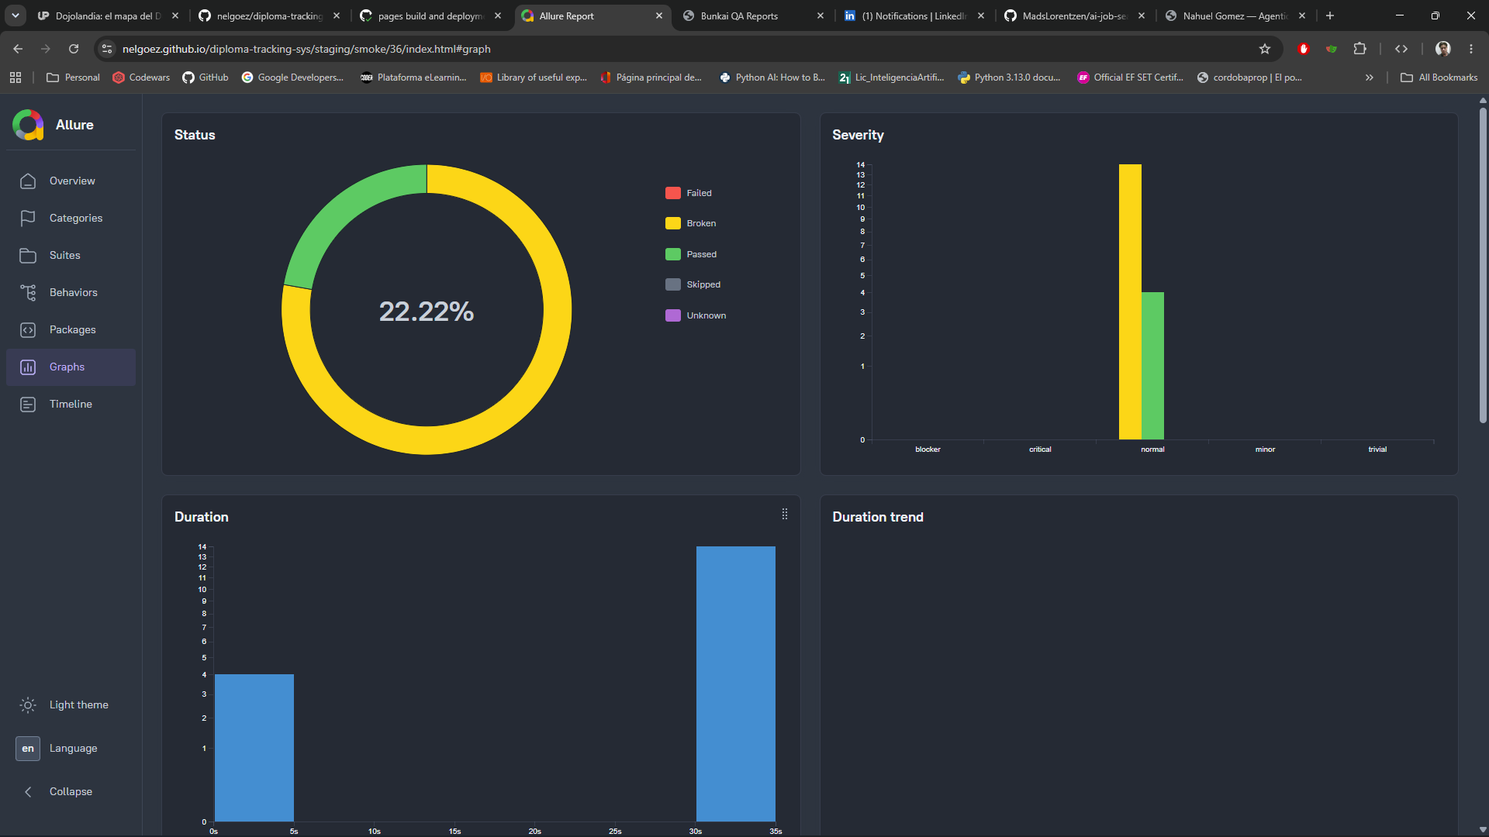Open Timeline icon in sidebar
1489x837 pixels.
[x=28, y=404]
